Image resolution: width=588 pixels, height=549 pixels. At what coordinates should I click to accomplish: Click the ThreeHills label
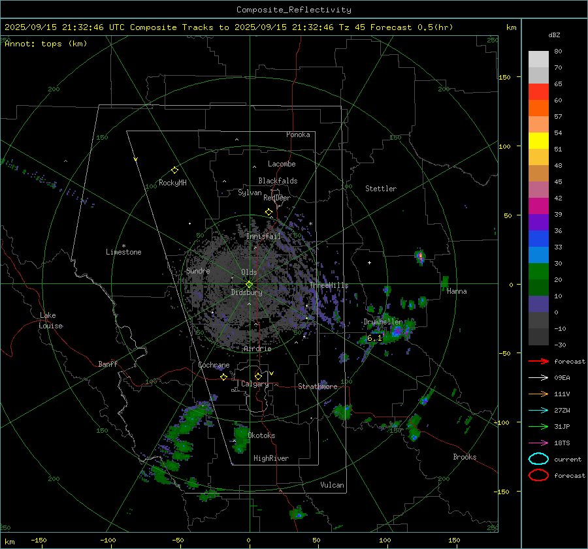pyautogui.click(x=329, y=285)
